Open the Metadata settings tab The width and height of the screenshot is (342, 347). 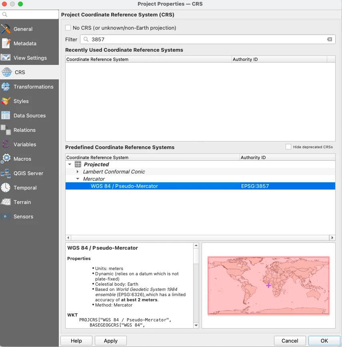click(x=29, y=43)
